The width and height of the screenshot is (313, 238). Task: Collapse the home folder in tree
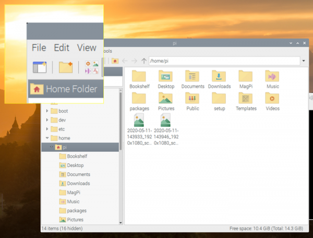coord(47,138)
